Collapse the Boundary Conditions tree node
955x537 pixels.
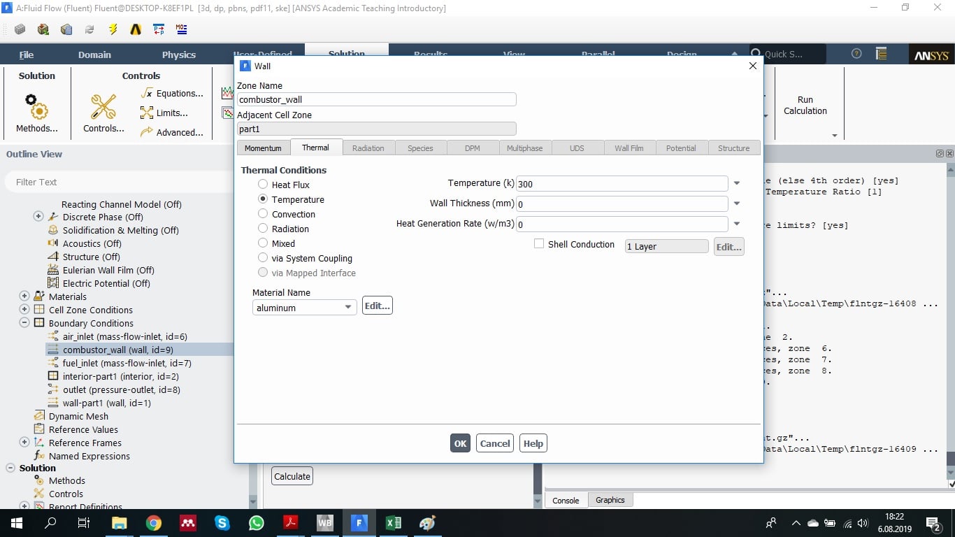pos(24,323)
